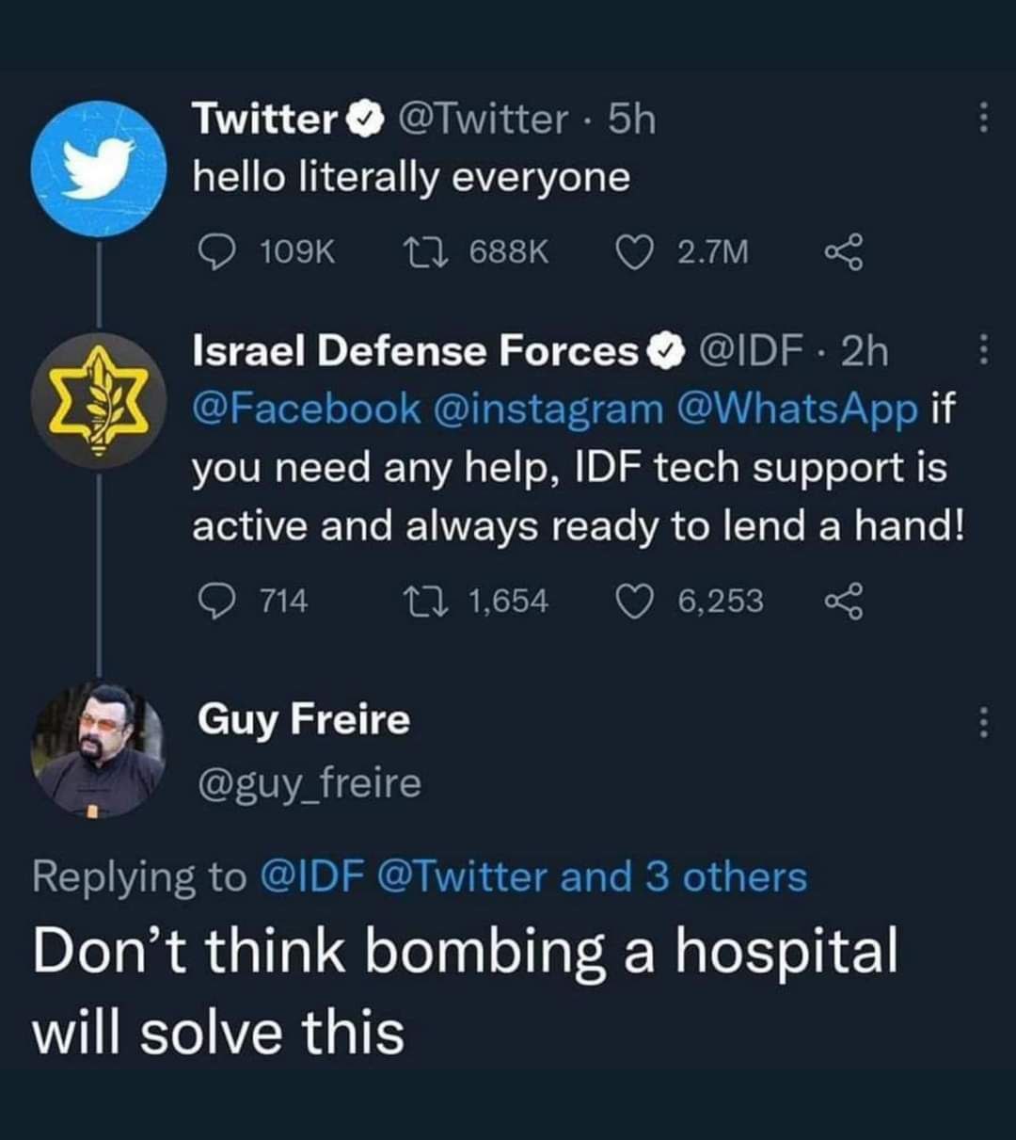Open the Twitter account's profile picture
Image resolution: width=1016 pixels, height=1140 pixels.
click(99, 169)
